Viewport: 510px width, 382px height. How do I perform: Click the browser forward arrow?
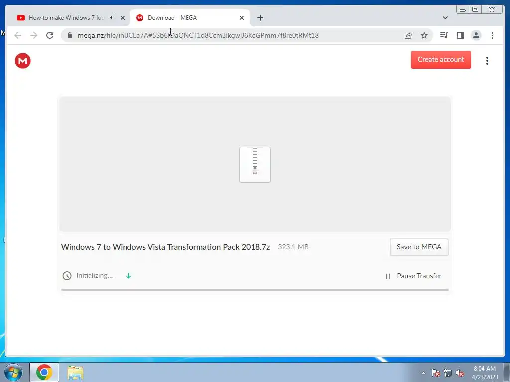coord(34,35)
